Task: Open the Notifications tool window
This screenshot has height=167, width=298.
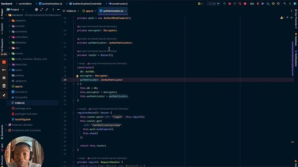Action: [x=296, y=59]
